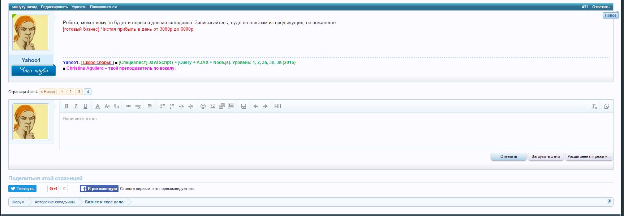The image size is (624, 216).
Task: Open the insert quote/code menu icon
Action: coord(231,106)
